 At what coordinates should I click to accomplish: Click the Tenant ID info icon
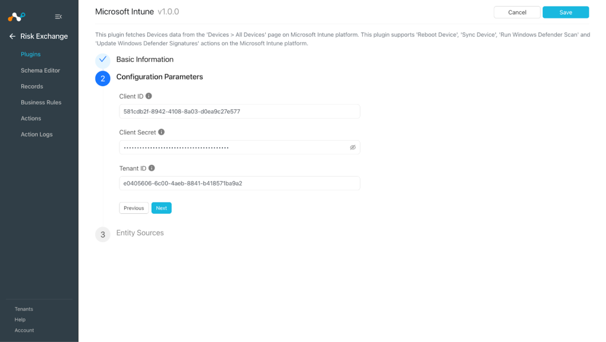pyautogui.click(x=152, y=168)
